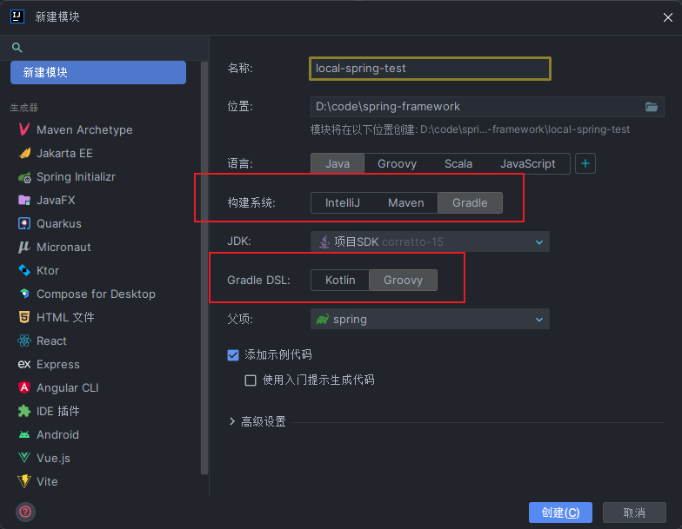Click the Express 'ex' icon
The width and height of the screenshot is (682, 529).
[24, 364]
